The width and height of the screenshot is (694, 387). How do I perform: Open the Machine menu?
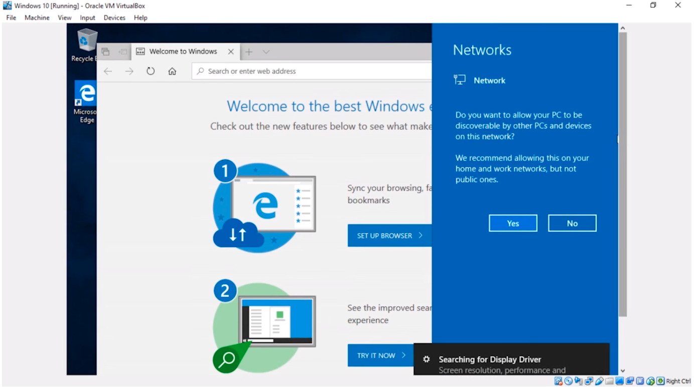tap(37, 18)
